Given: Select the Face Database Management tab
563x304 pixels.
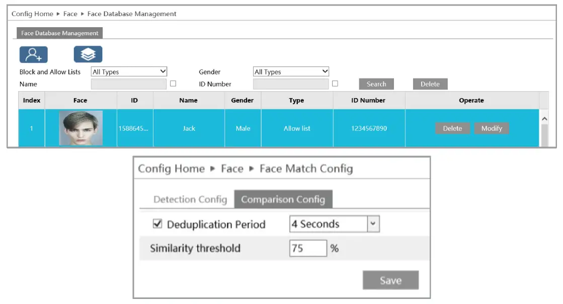Looking at the screenshot, I should (59, 33).
